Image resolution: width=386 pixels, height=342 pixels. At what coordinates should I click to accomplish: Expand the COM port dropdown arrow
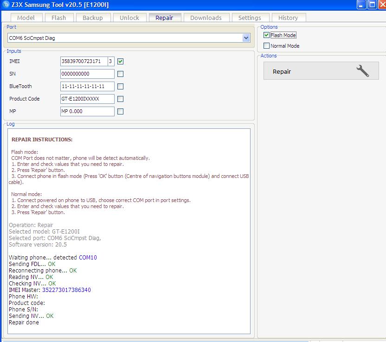tap(246, 38)
